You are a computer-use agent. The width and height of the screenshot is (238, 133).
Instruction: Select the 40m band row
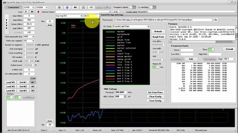tap(203, 68)
